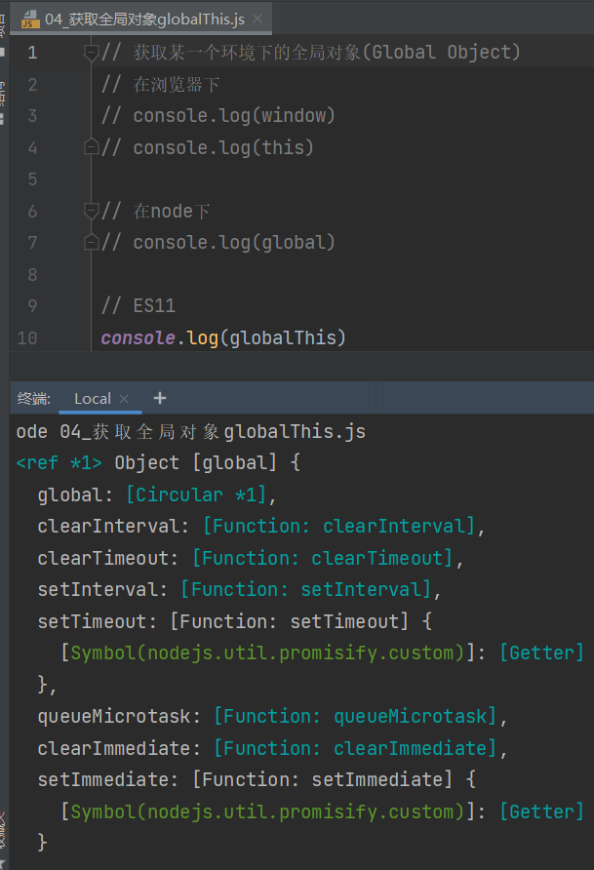Add a new terminal session with plus
594x870 pixels.
160,398
